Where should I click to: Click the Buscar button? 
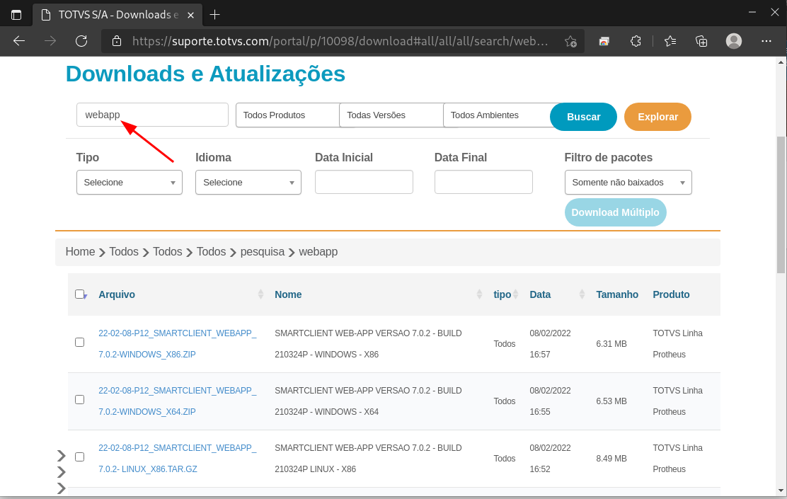(x=583, y=117)
